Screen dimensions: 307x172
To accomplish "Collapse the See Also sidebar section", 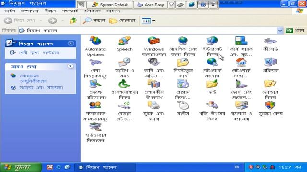I will coord(71,66).
